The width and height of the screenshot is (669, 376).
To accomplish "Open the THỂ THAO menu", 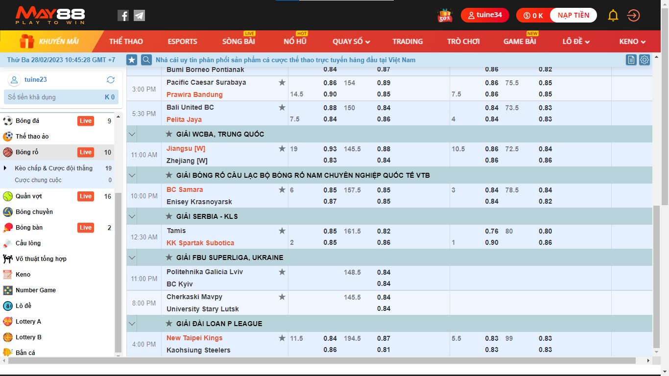I will (126, 42).
